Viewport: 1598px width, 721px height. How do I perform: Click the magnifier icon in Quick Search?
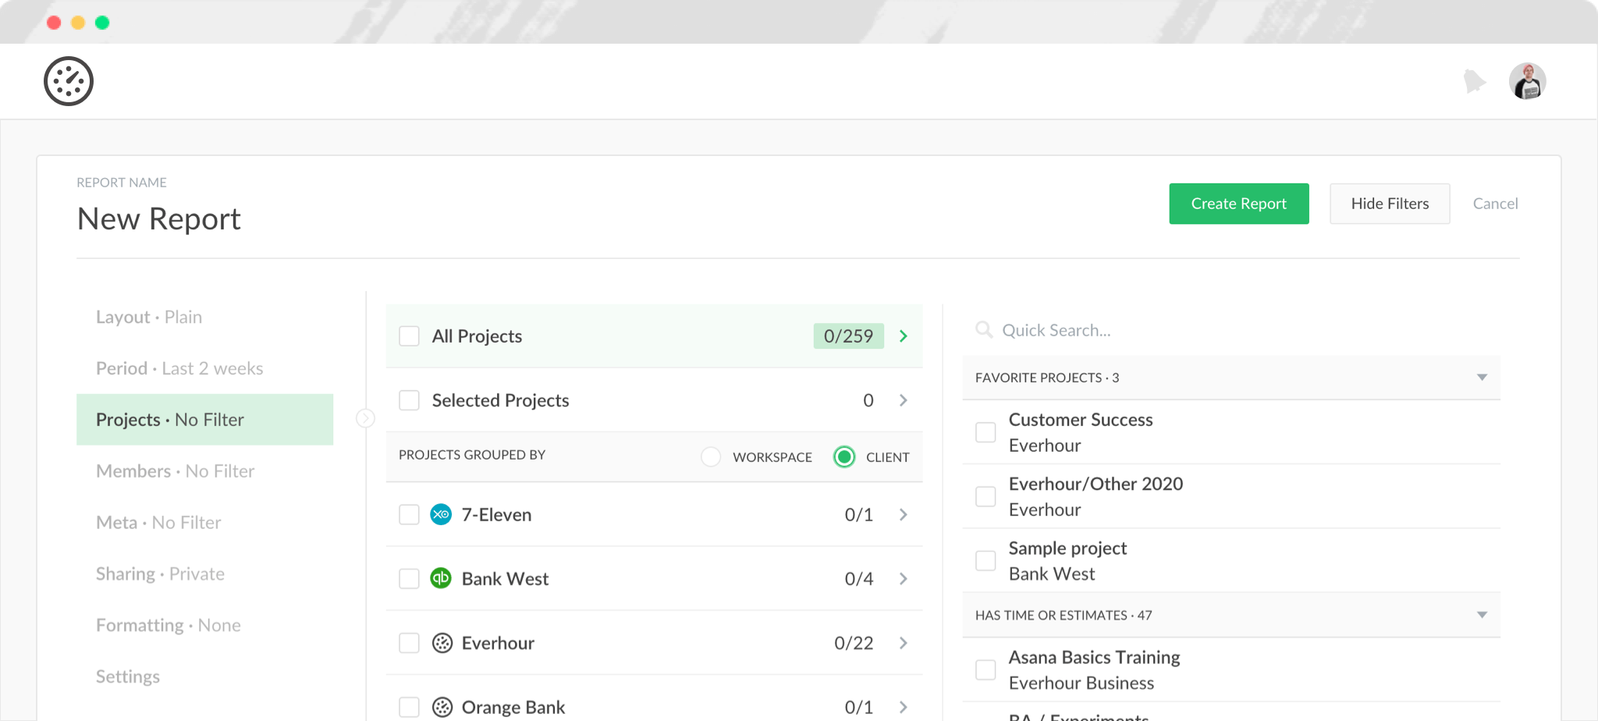983,329
